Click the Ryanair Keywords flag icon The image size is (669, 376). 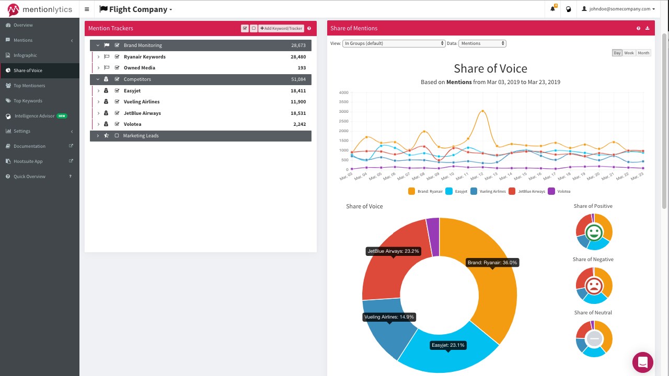point(107,57)
